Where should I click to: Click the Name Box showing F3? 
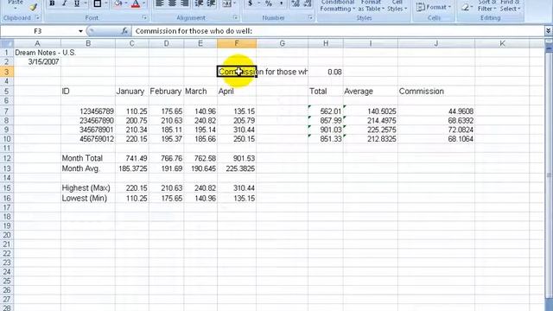38,31
